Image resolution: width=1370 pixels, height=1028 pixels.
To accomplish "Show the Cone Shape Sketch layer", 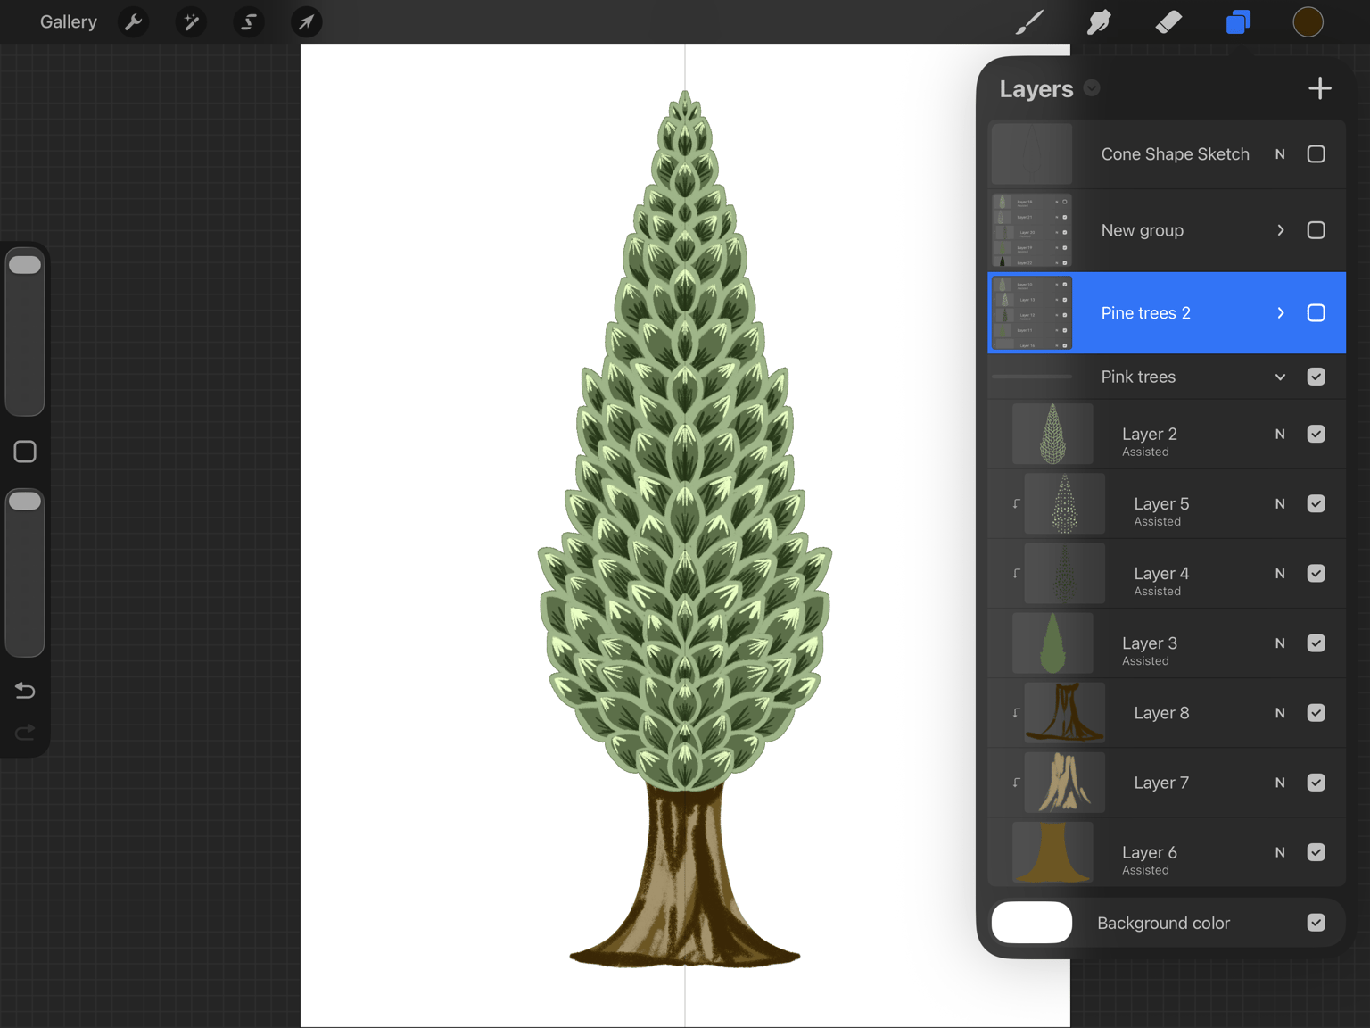I will (x=1316, y=154).
